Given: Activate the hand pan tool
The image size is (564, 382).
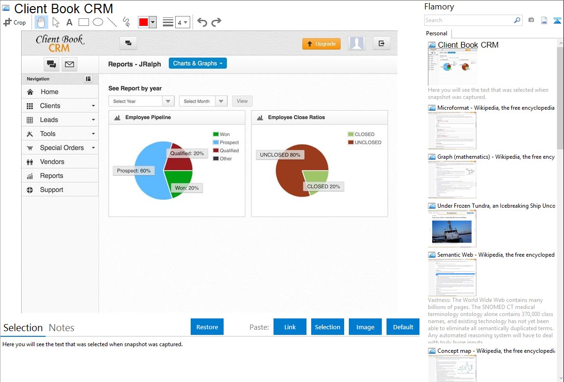Looking at the screenshot, I should [41, 22].
